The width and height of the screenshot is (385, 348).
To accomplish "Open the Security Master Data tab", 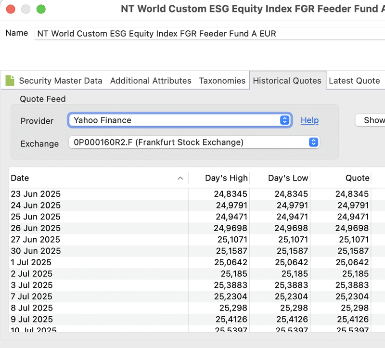I will [60, 81].
